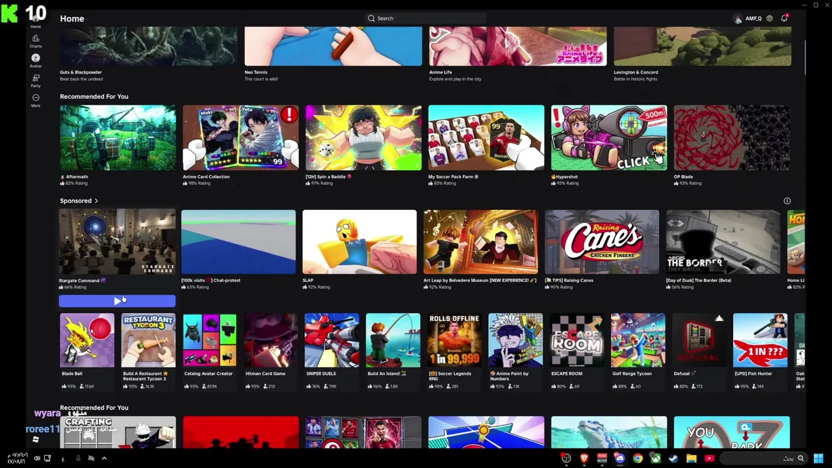Show hidden system tray icons chevron
832x468 pixels.
[104, 458]
